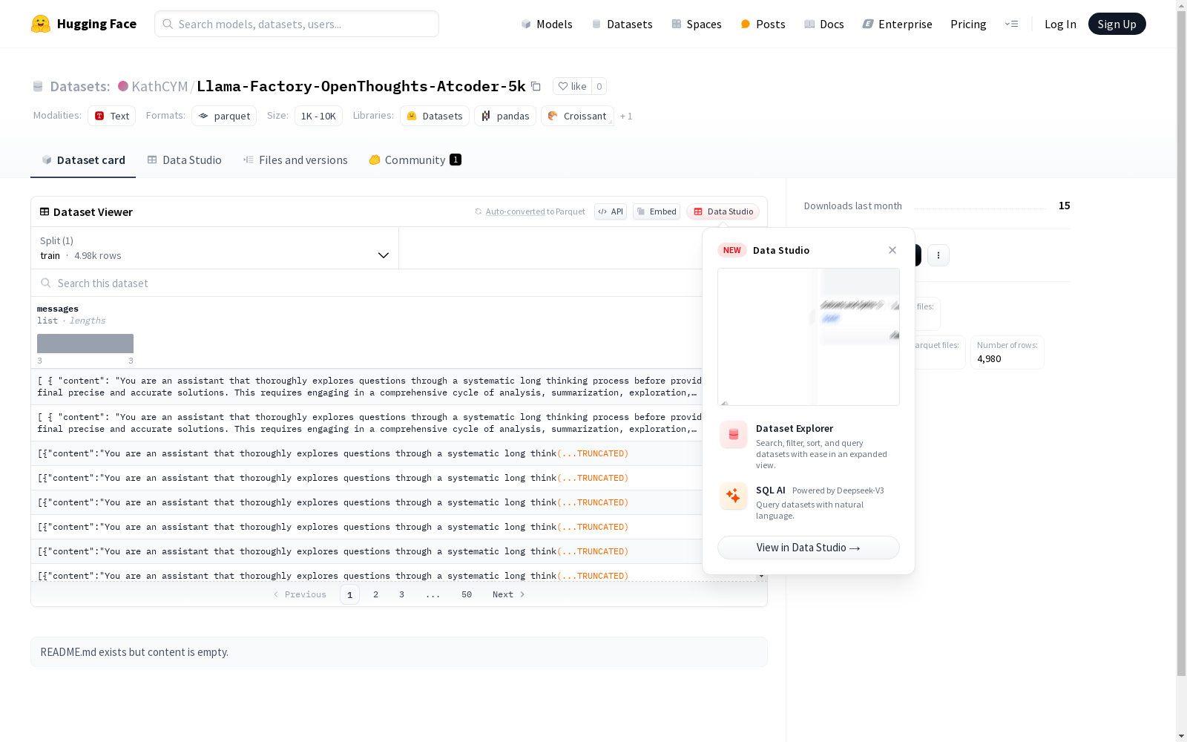The image size is (1187, 742).
Task: Open Docs from the top navigation
Action: click(823, 24)
